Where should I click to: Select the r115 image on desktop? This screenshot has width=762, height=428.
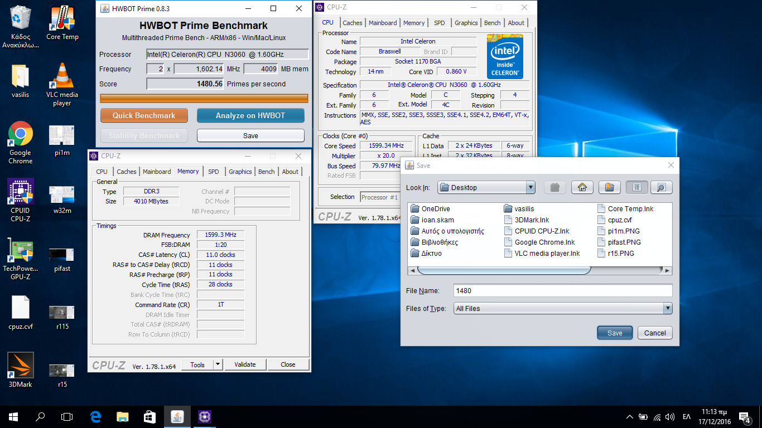pos(62,318)
